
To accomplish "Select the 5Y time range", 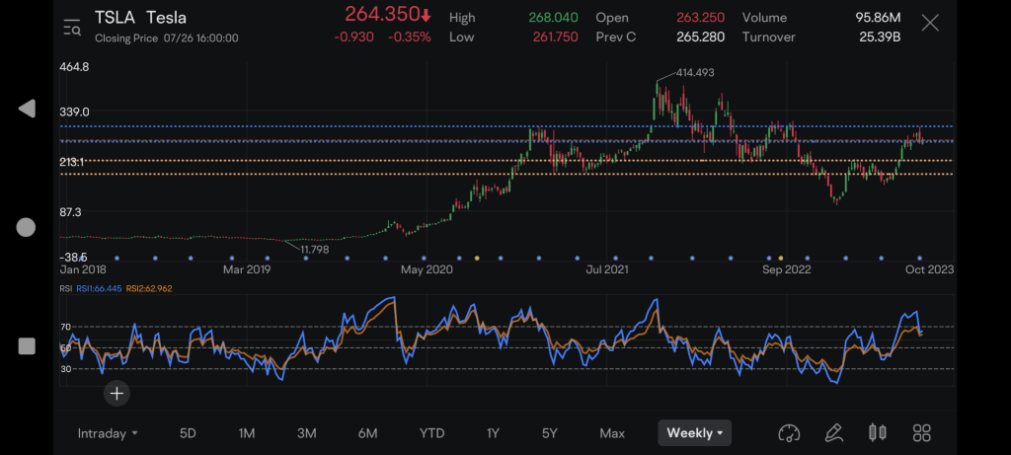I will pos(549,433).
